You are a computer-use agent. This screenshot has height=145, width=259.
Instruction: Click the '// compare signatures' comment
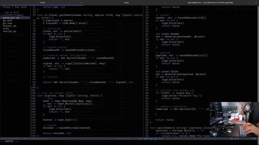point(171,106)
